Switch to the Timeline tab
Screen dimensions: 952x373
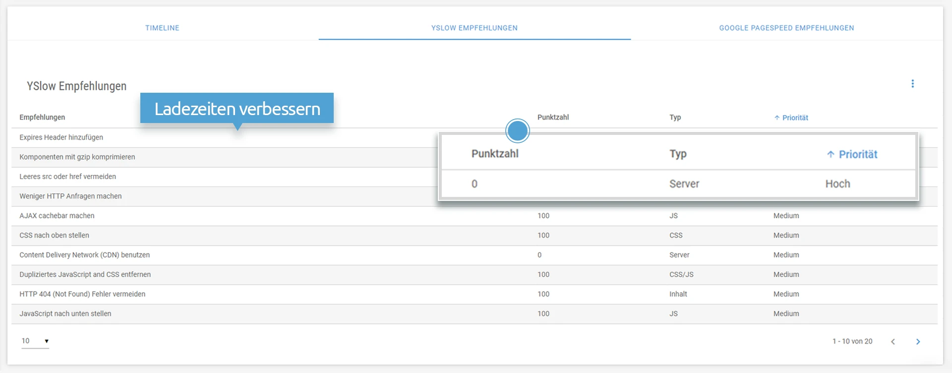pyautogui.click(x=162, y=28)
